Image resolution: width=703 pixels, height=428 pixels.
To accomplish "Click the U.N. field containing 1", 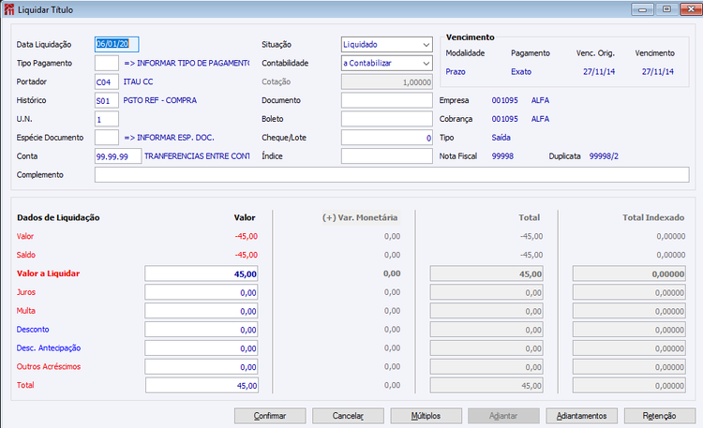I will [107, 119].
